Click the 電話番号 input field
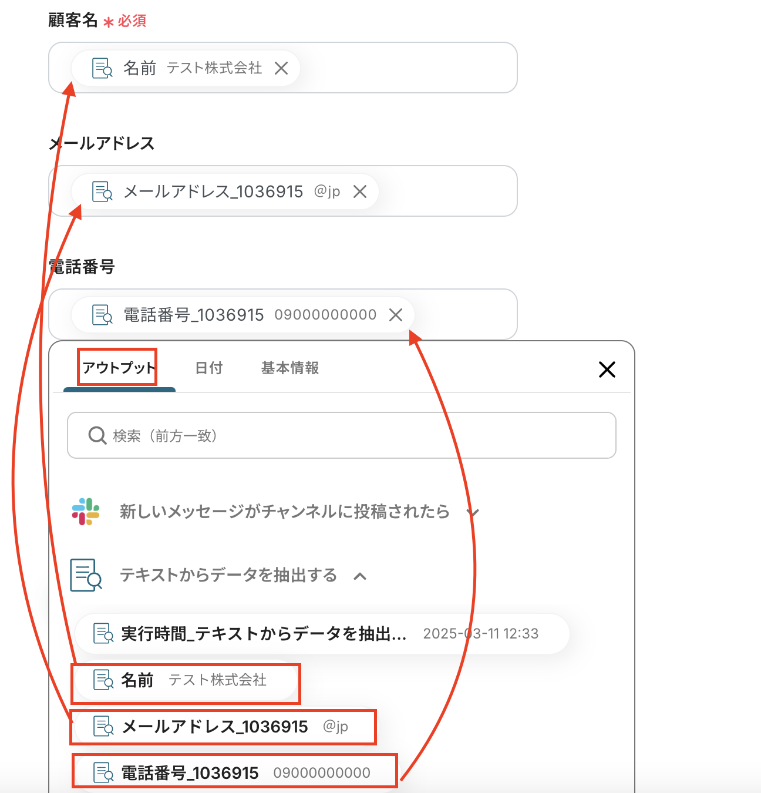 (x=282, y=314)
